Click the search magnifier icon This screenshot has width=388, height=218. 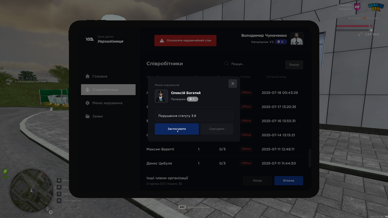click(227, 64)
